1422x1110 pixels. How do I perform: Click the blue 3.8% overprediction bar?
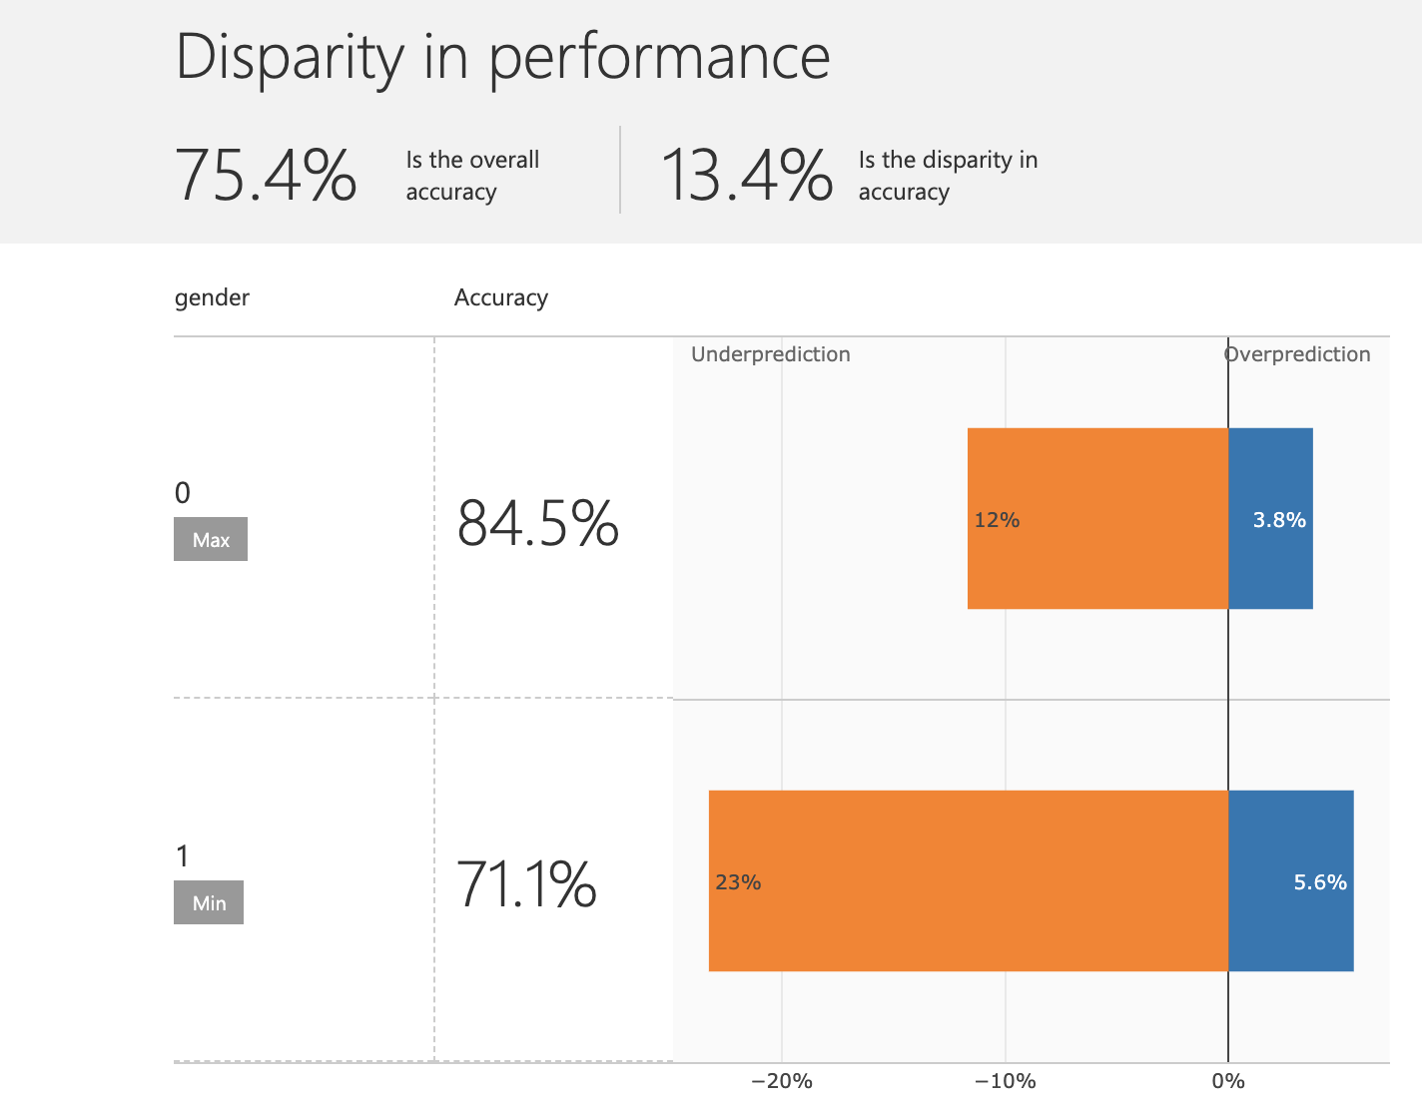[x=1270, y=518]
